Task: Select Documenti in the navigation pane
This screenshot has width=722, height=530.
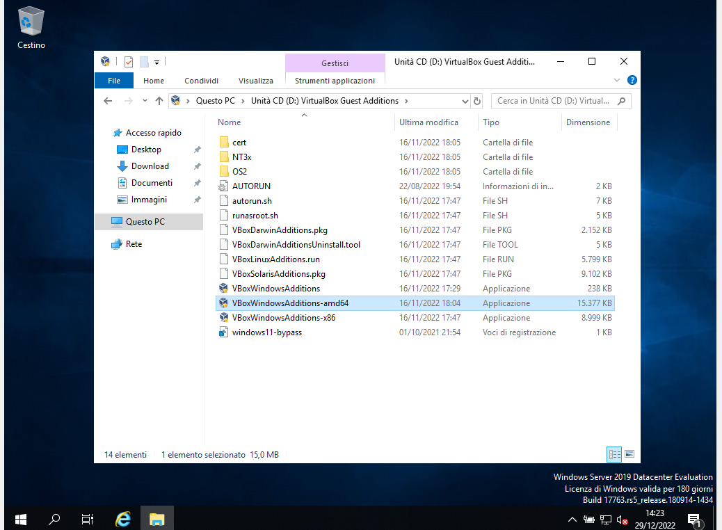Action: point(152,183)
